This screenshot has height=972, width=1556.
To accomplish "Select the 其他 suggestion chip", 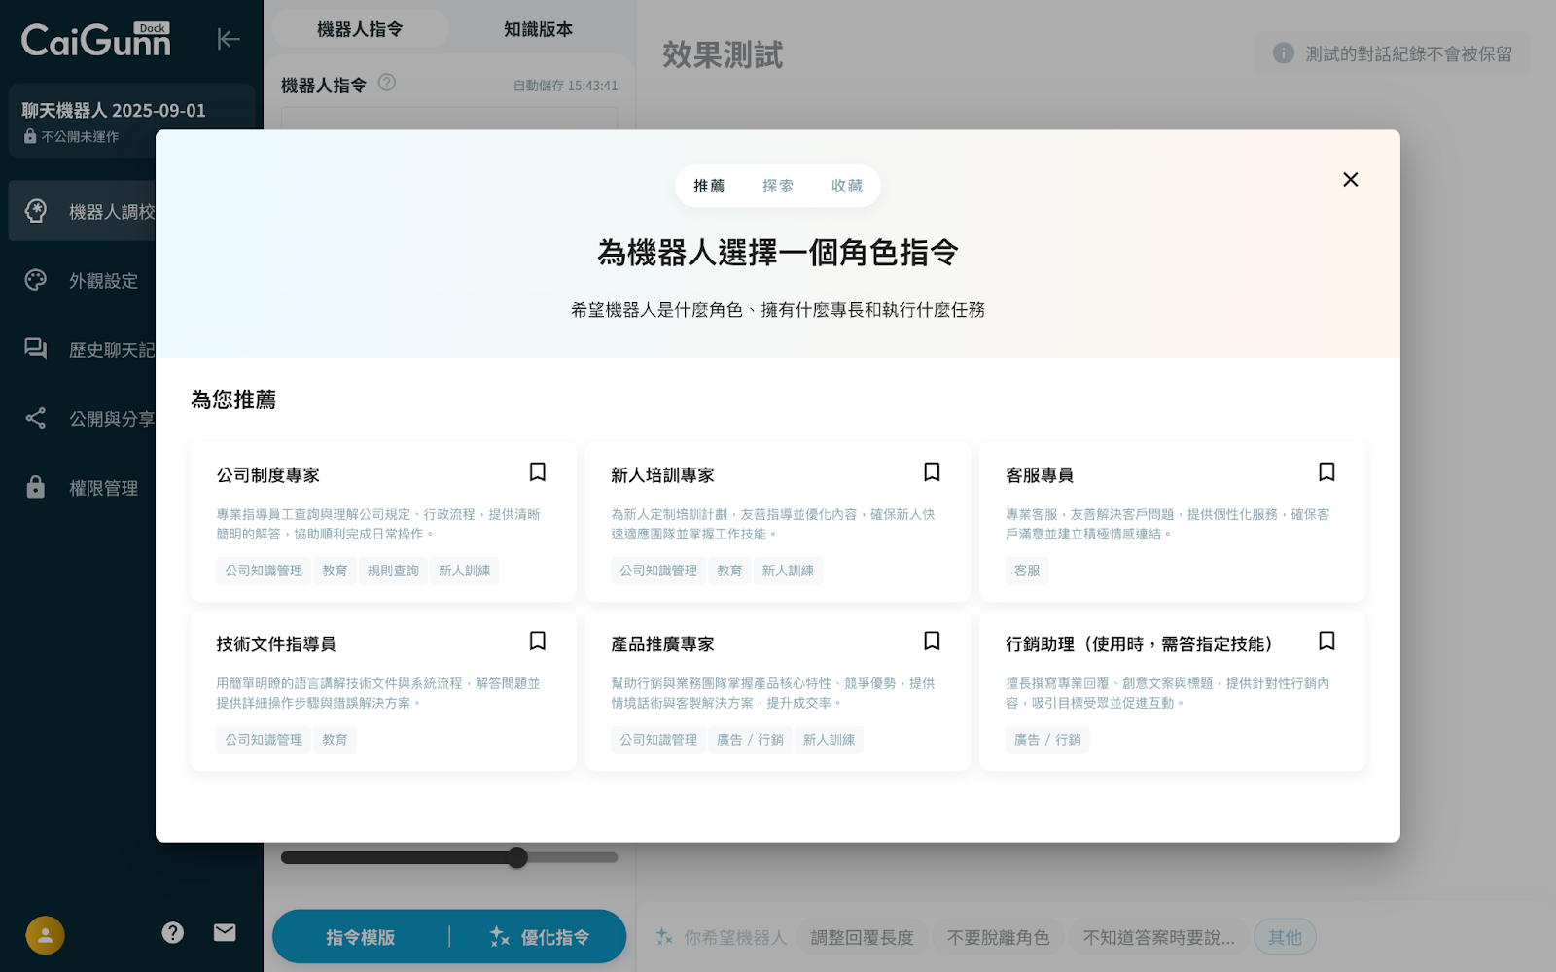I will (1284, 937).
